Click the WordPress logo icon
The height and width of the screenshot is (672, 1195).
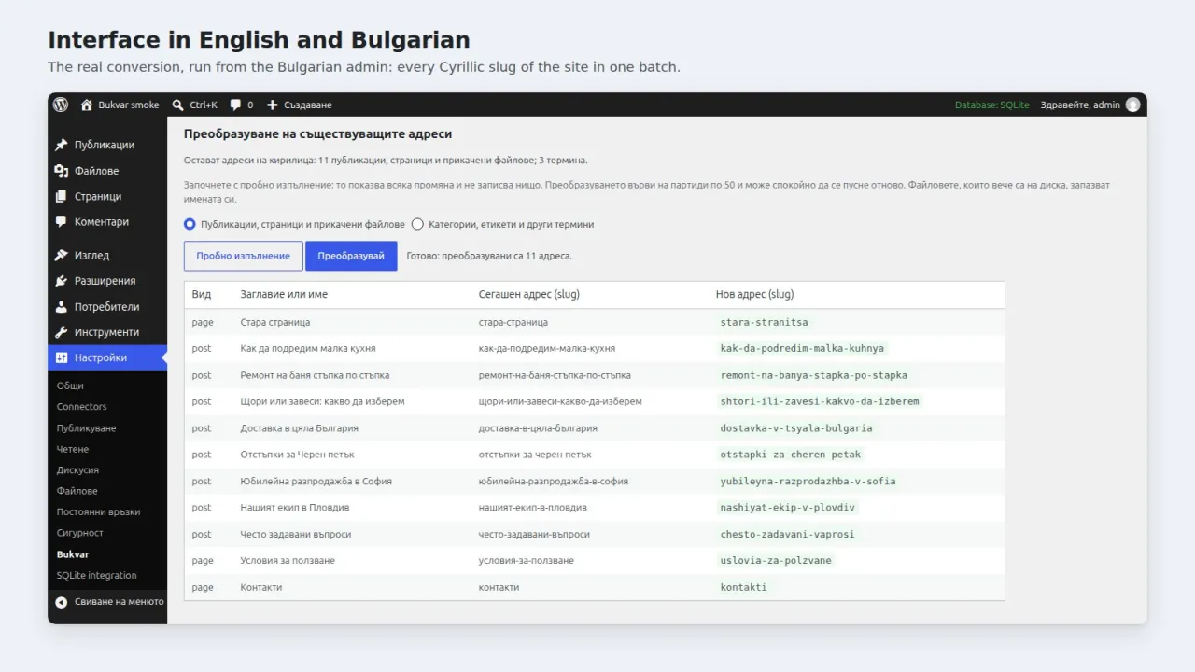click(x=61, y=105)
